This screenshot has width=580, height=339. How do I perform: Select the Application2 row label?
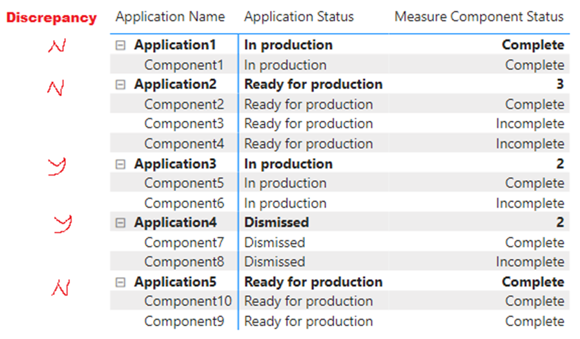point(175,85)
